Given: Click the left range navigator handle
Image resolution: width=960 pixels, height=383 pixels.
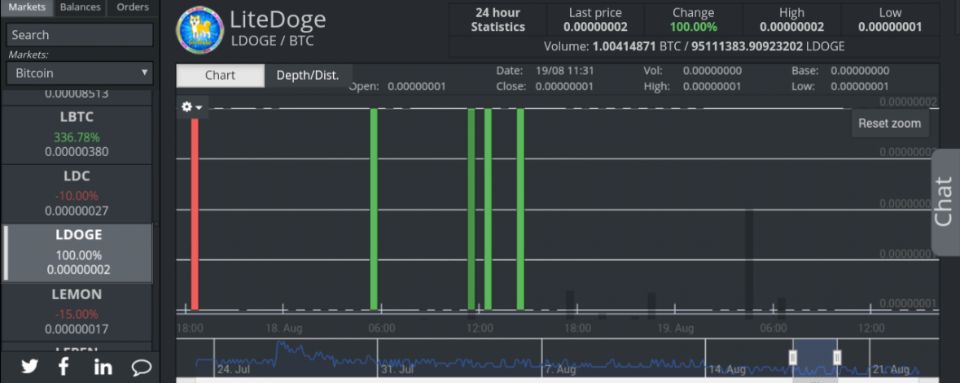Looking at the screenshot, I should 793,357.
